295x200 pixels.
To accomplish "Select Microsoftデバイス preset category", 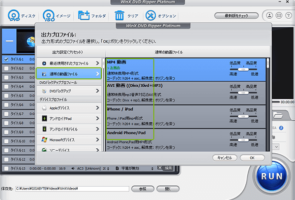I will tap(69, 140).
